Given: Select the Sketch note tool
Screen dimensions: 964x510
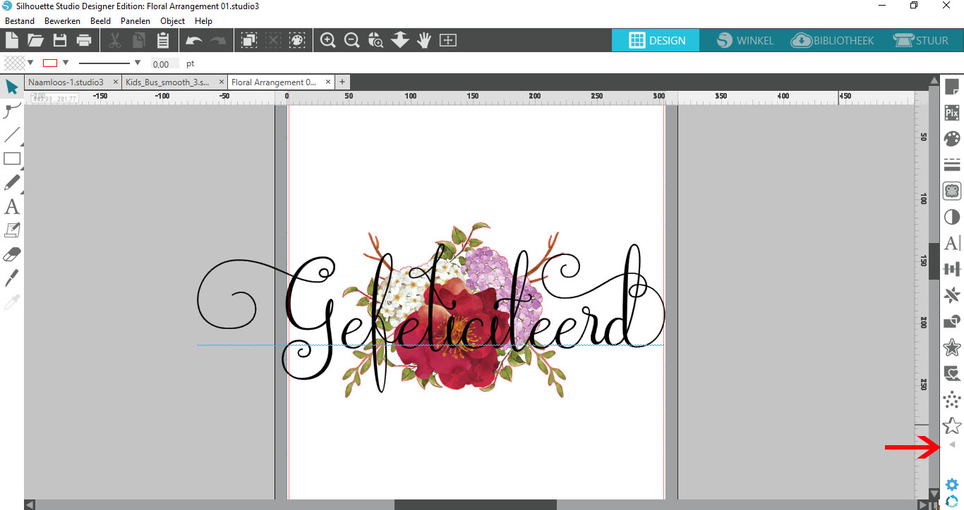Looking at the screenshot, I should click(x=12, y=230).
